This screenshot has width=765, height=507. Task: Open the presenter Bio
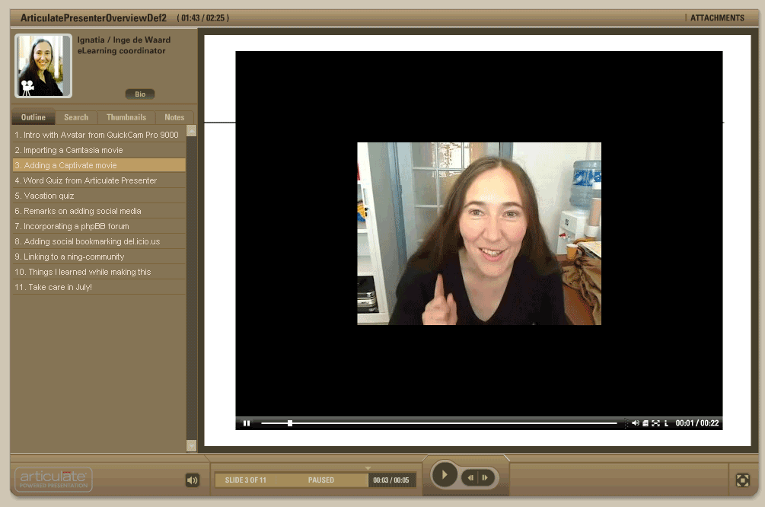pyautogui.click(x=140, y=94)
